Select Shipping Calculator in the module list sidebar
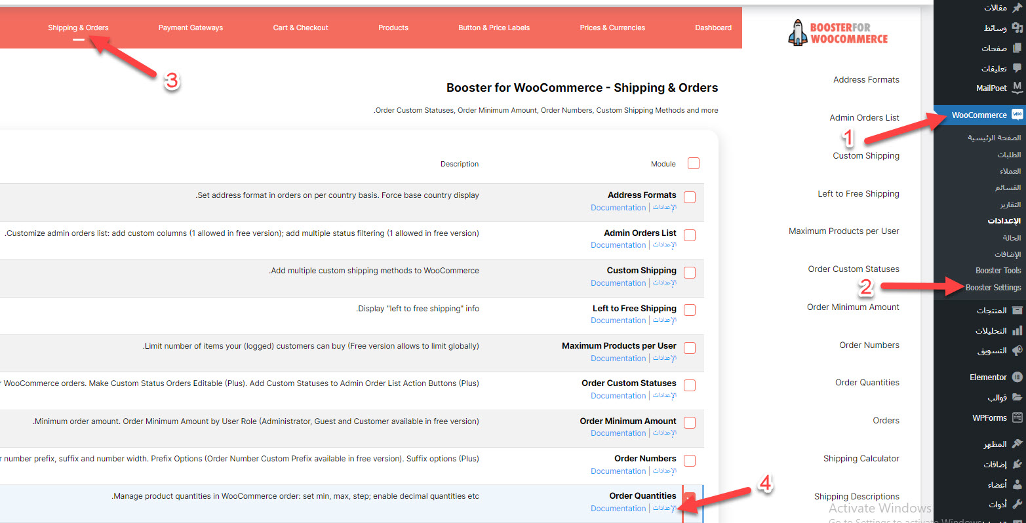Image resolution: width=1026 pixels, height=523 pixels. (861, 458)
